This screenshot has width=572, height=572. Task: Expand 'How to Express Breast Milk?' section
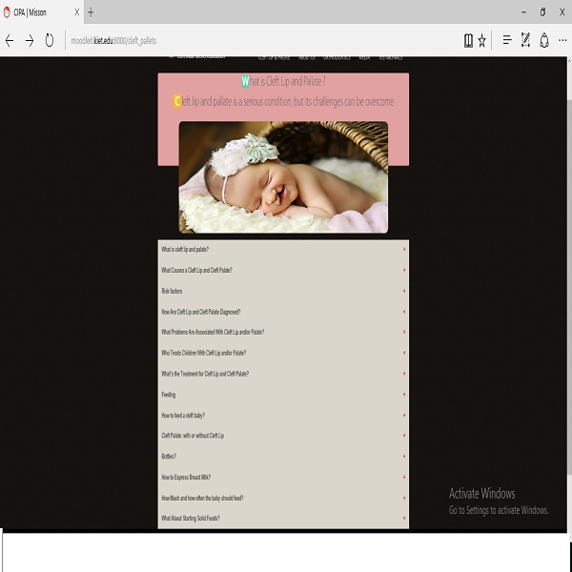coord(283,477)
